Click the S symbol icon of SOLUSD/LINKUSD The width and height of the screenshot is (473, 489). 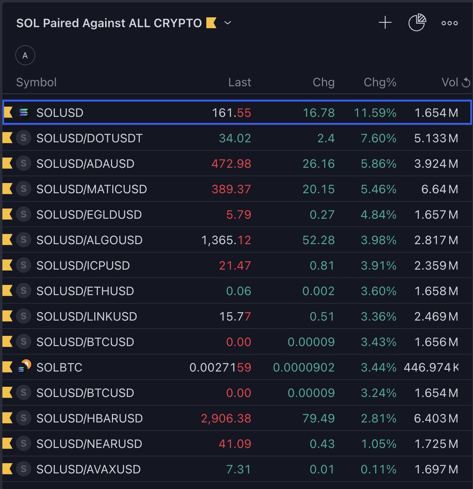click(24, 316)
